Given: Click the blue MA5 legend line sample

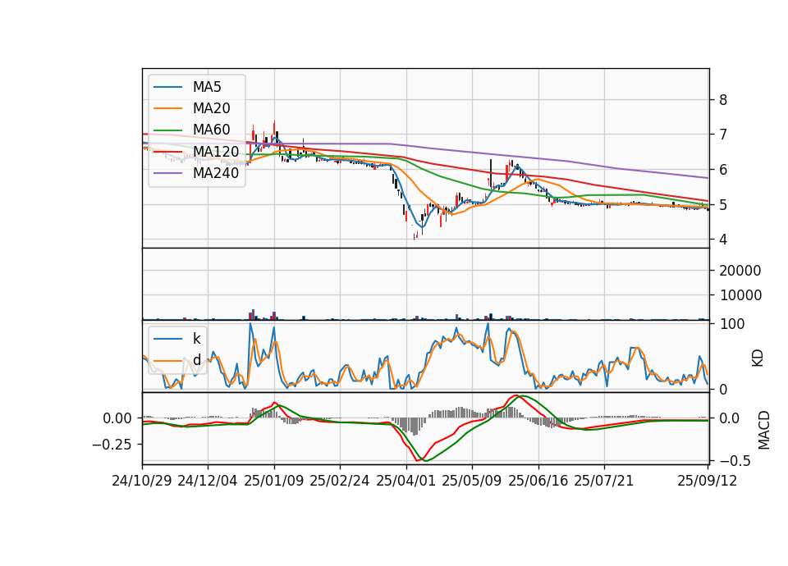Looking at the screenshot, I should 167,88.
